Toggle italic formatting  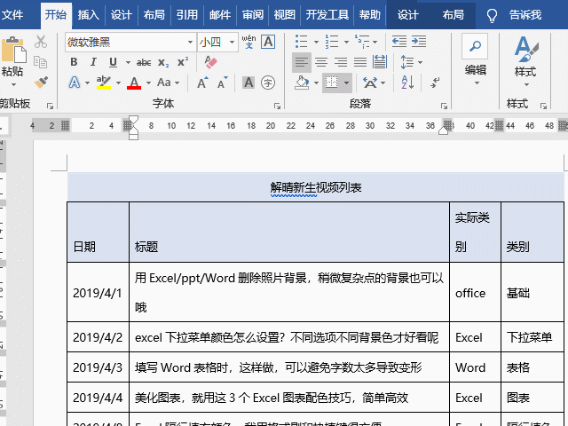[93, 62]
